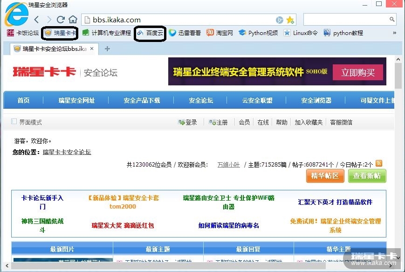
Task: Click the vertical scrollbar thumb
Action: (x=398, y=76)
